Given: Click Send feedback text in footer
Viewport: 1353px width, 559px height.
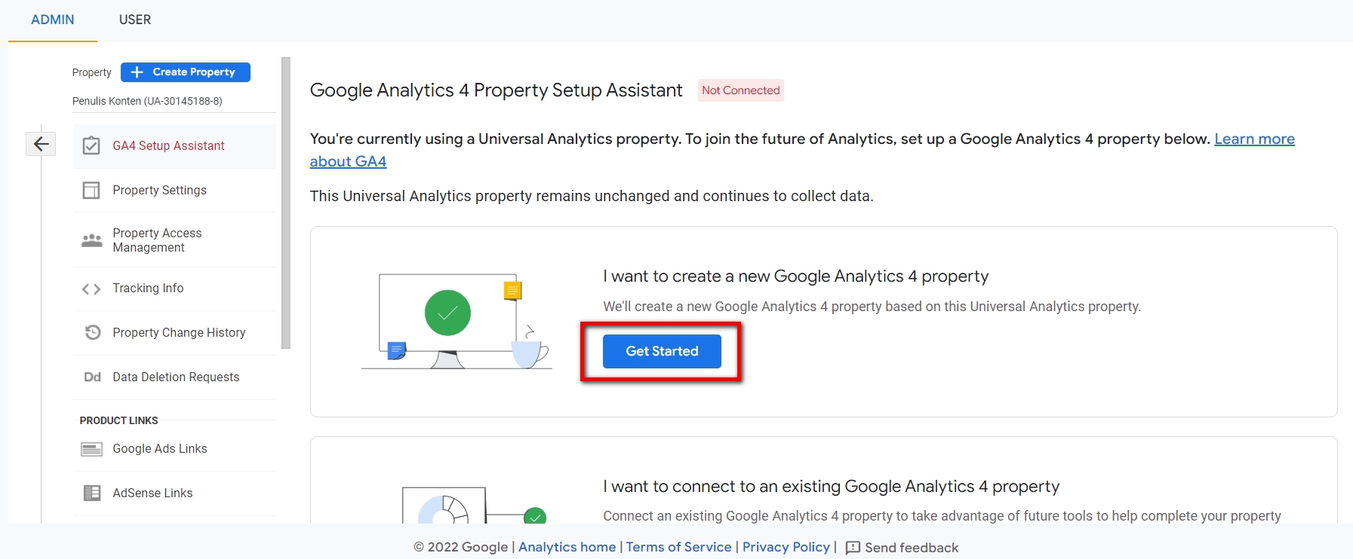Looking at the screenshot, I should point(911,548).
